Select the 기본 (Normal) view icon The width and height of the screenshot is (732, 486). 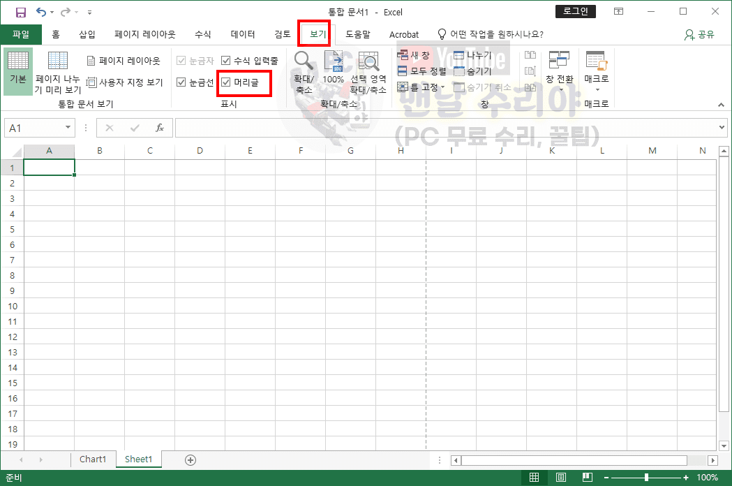(x=17, y=69)
